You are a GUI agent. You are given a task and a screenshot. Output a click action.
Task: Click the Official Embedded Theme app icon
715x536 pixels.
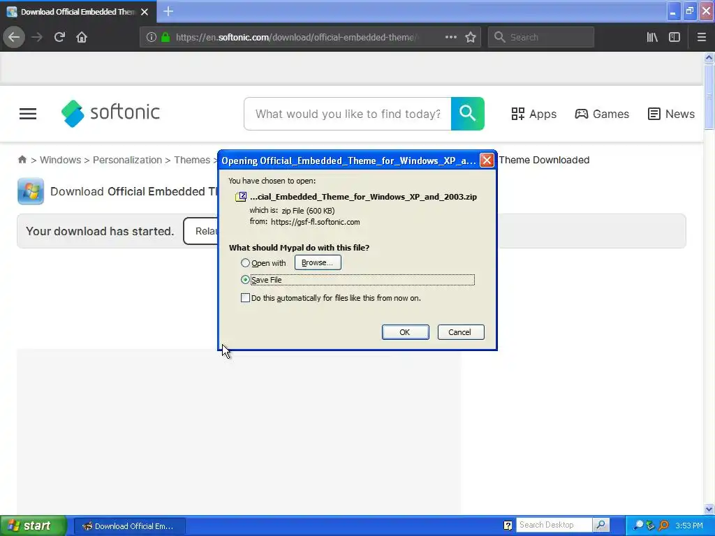tap(31, 191)
